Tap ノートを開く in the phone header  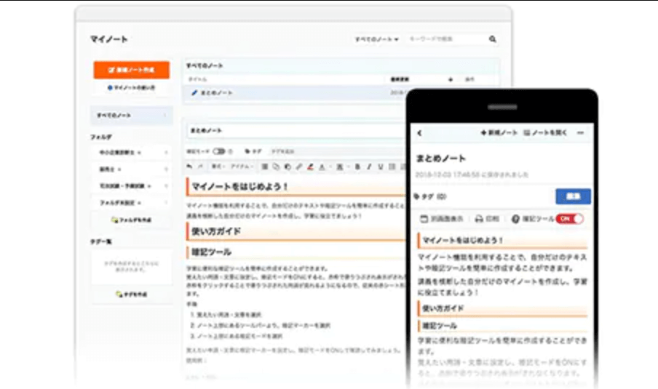pyautogui.click(x=545, y=133)
